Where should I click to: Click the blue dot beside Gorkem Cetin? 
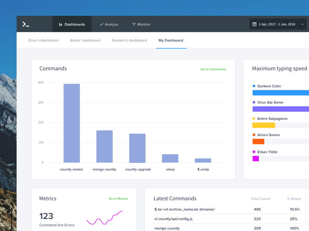point(254,86)
